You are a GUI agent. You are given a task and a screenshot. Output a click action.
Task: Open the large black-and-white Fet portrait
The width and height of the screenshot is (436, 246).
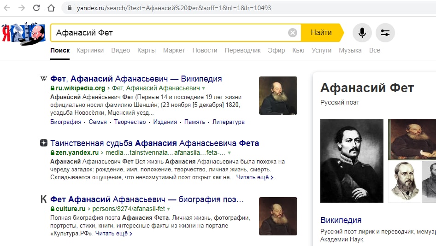click(x=352, y=161)
